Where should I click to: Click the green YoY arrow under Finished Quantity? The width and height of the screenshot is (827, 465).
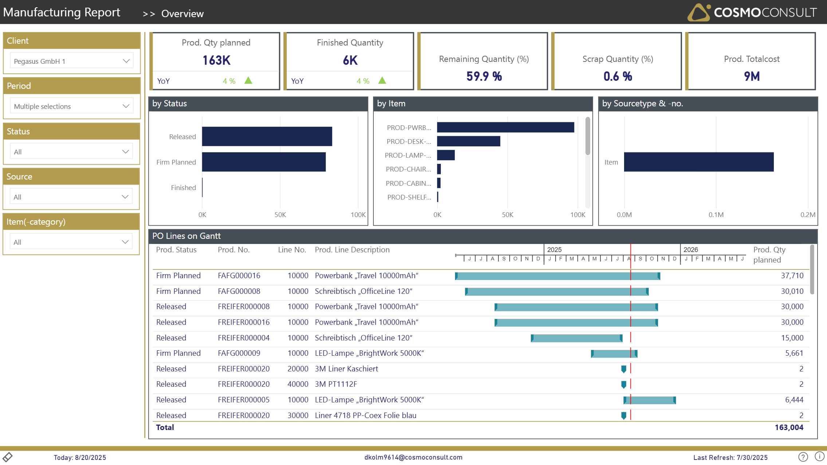[x=382, y=80]
